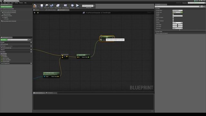
Task: Click the Compile toolbar icon
Action: point(35,6)
